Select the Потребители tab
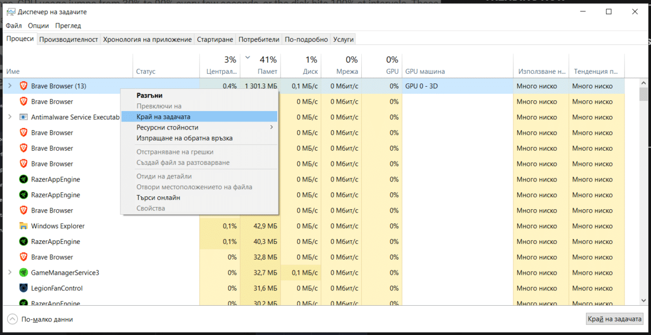Screen dimensions: 651x335 (259, 40)
